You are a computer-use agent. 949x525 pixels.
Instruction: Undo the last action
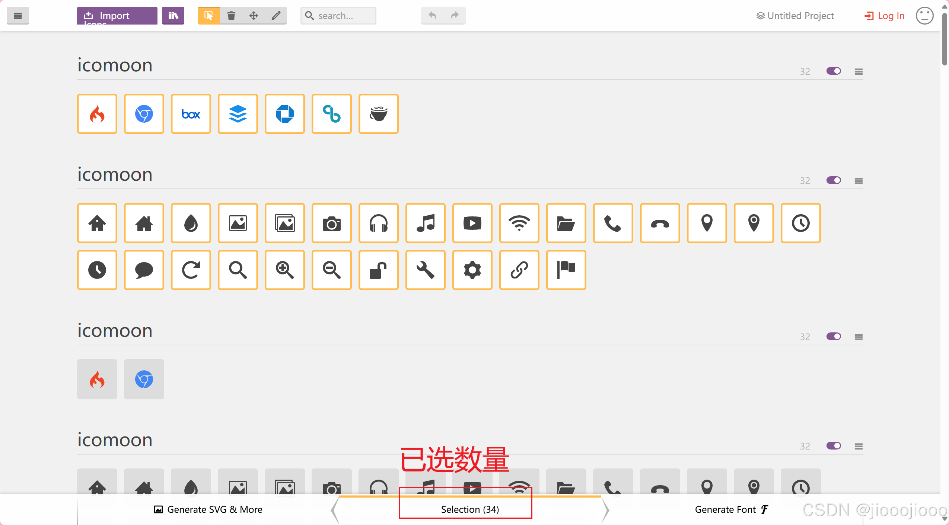(432, 16)
